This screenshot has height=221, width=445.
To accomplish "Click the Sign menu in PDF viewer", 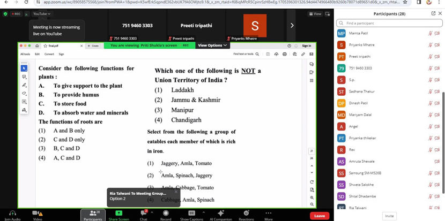I will (x=61, y=54).
